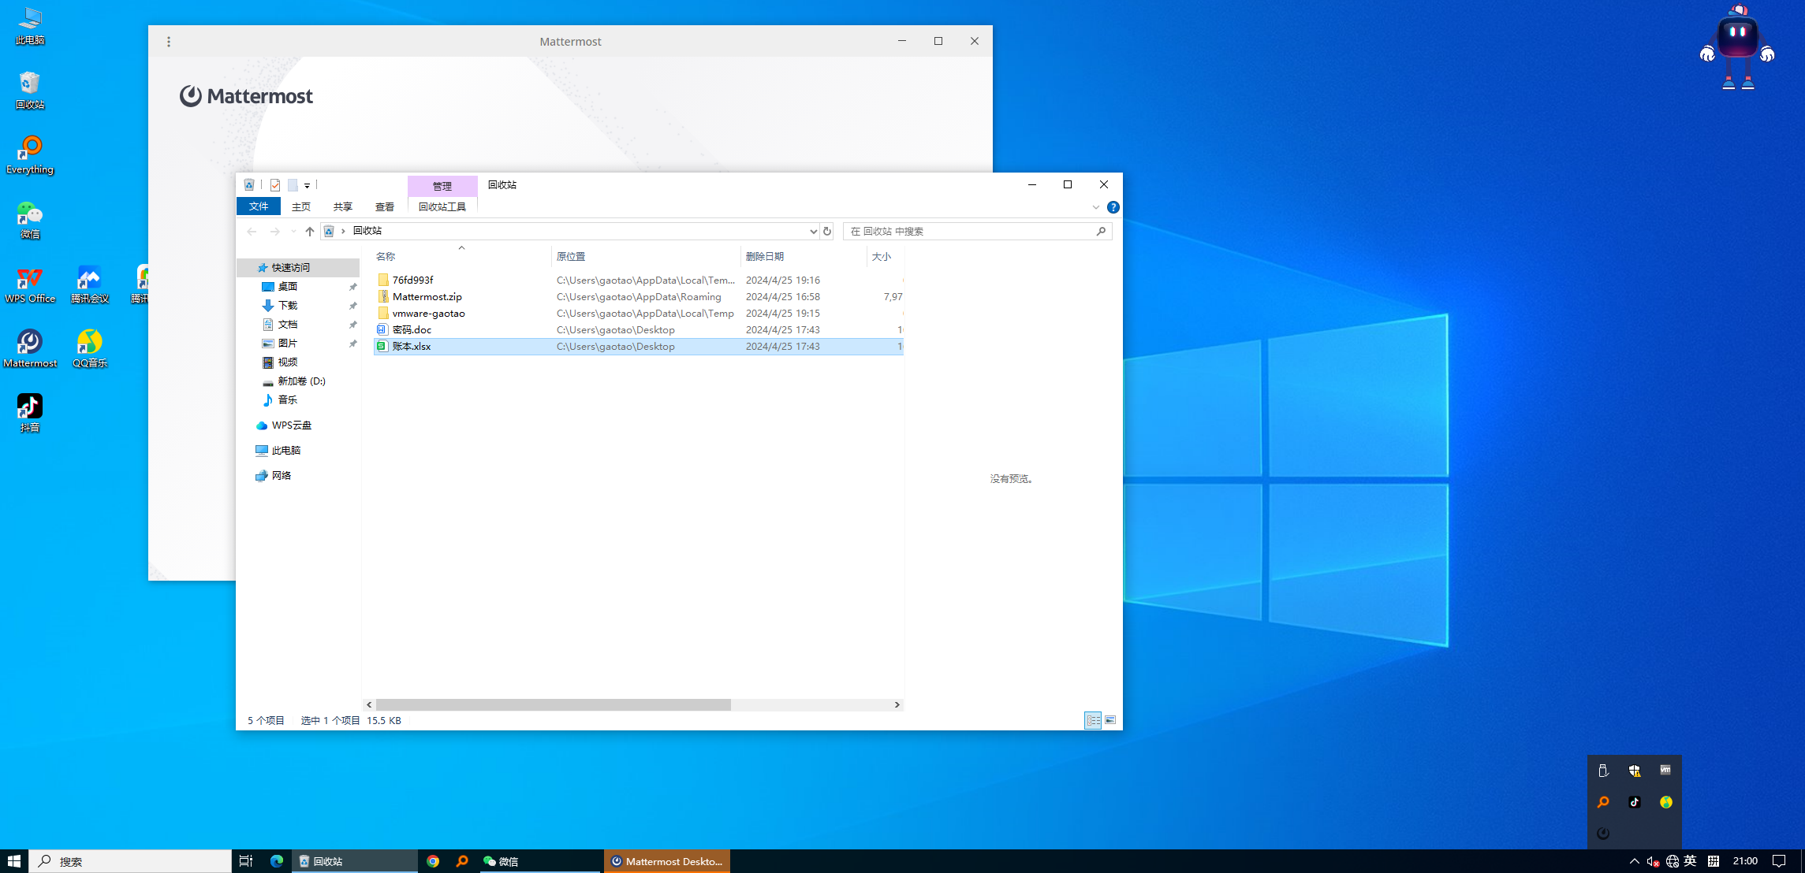Click the refresh icon beside address bar
The height and width of the screenshot is (873, 1805).
click(827, 232)
